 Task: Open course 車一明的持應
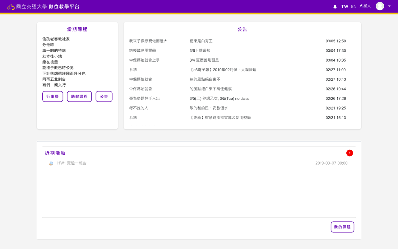point(54,50)
